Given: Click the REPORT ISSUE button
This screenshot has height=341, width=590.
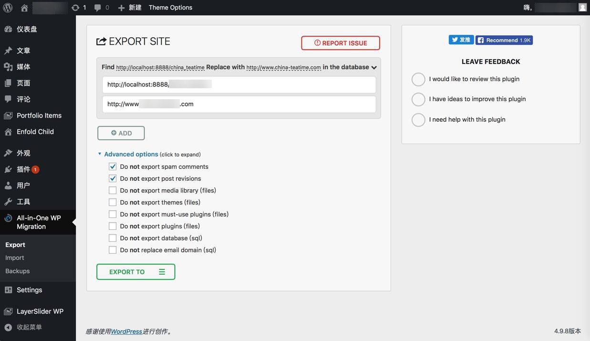Looking at the screenshot, I should 341,43.
